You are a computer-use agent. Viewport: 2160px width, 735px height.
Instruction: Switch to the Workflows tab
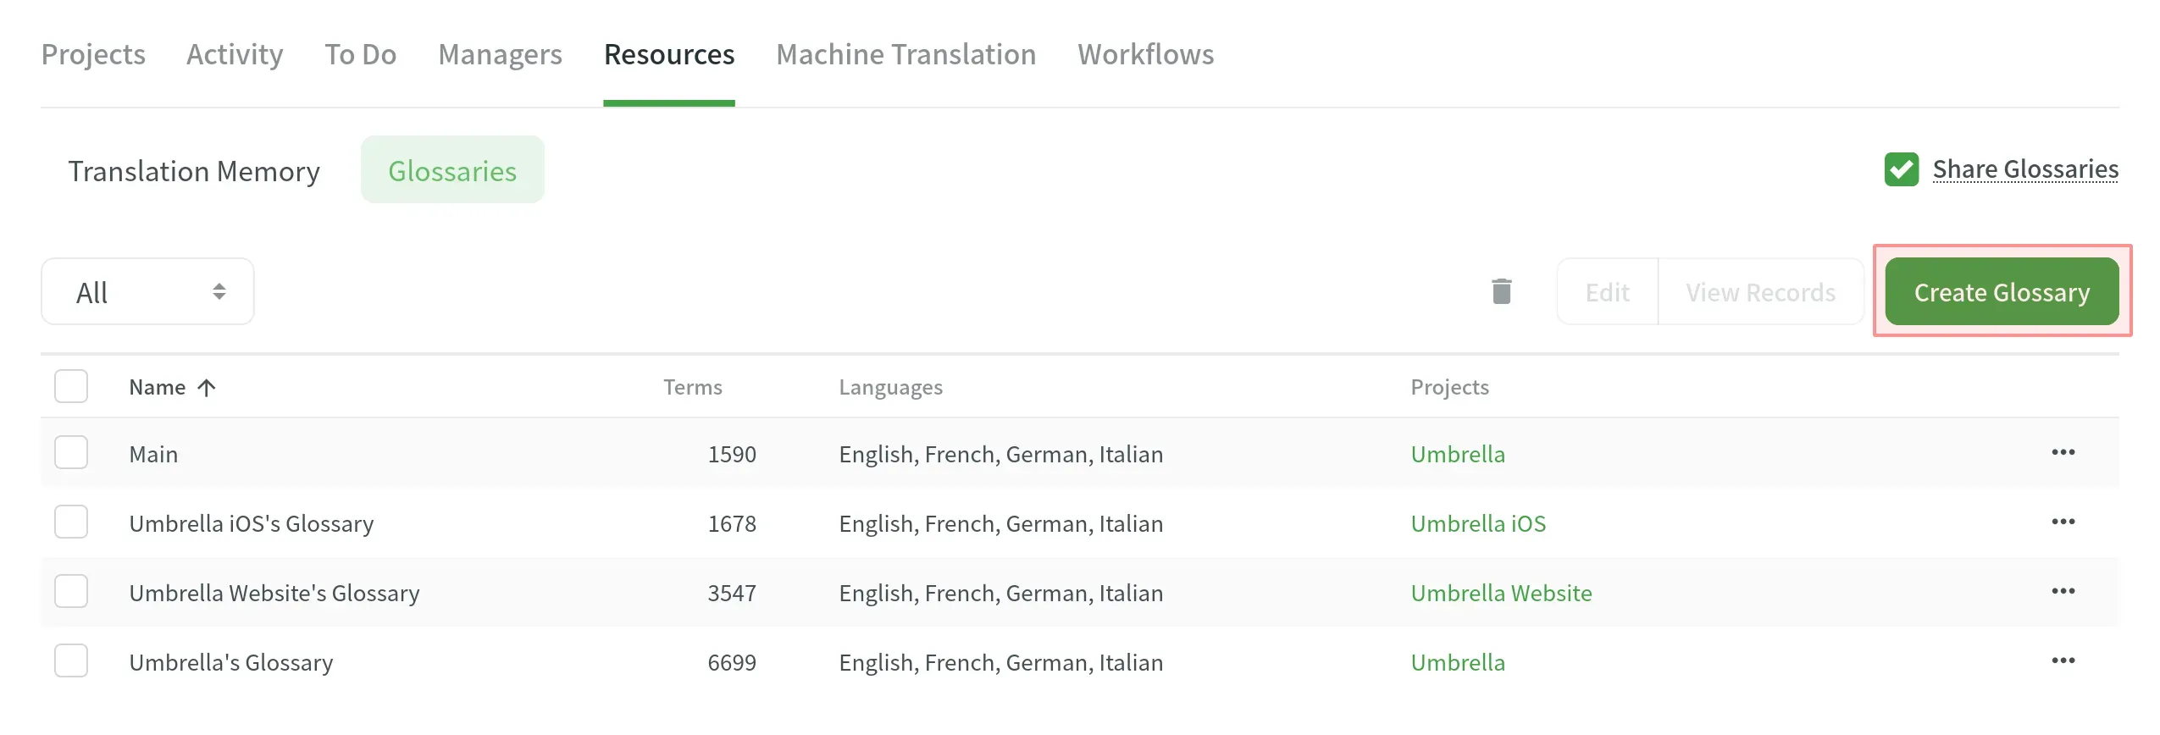tap(1145, 54)
